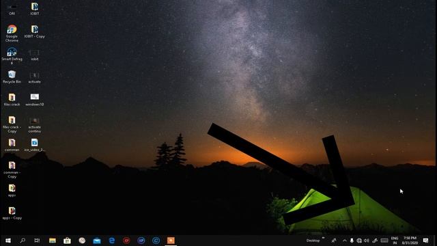Open the dark blue circular taskbar app
This screenshot has width=437, height=246.
pos(141,241)
